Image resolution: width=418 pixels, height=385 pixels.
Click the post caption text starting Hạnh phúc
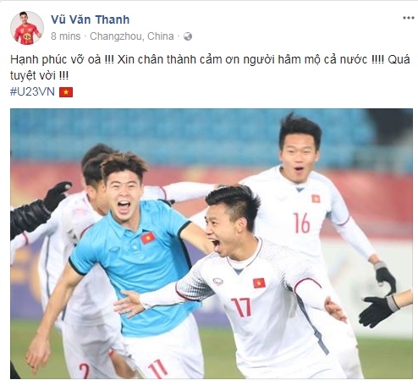point(210,68)
